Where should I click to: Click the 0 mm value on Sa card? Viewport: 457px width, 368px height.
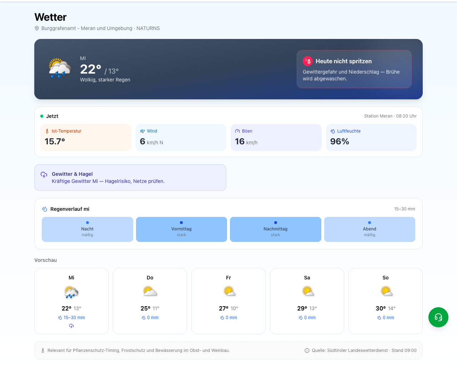310,318
